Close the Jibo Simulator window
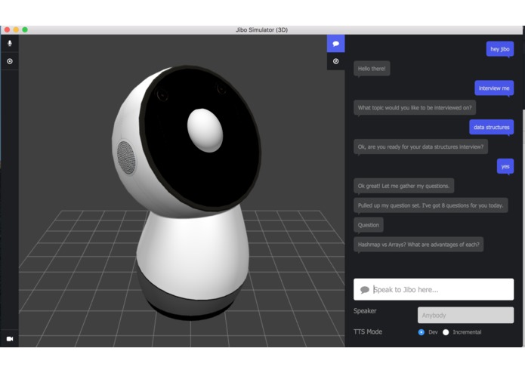The height and width of the screenshot is (373, 525). click(x=7, y=29)
